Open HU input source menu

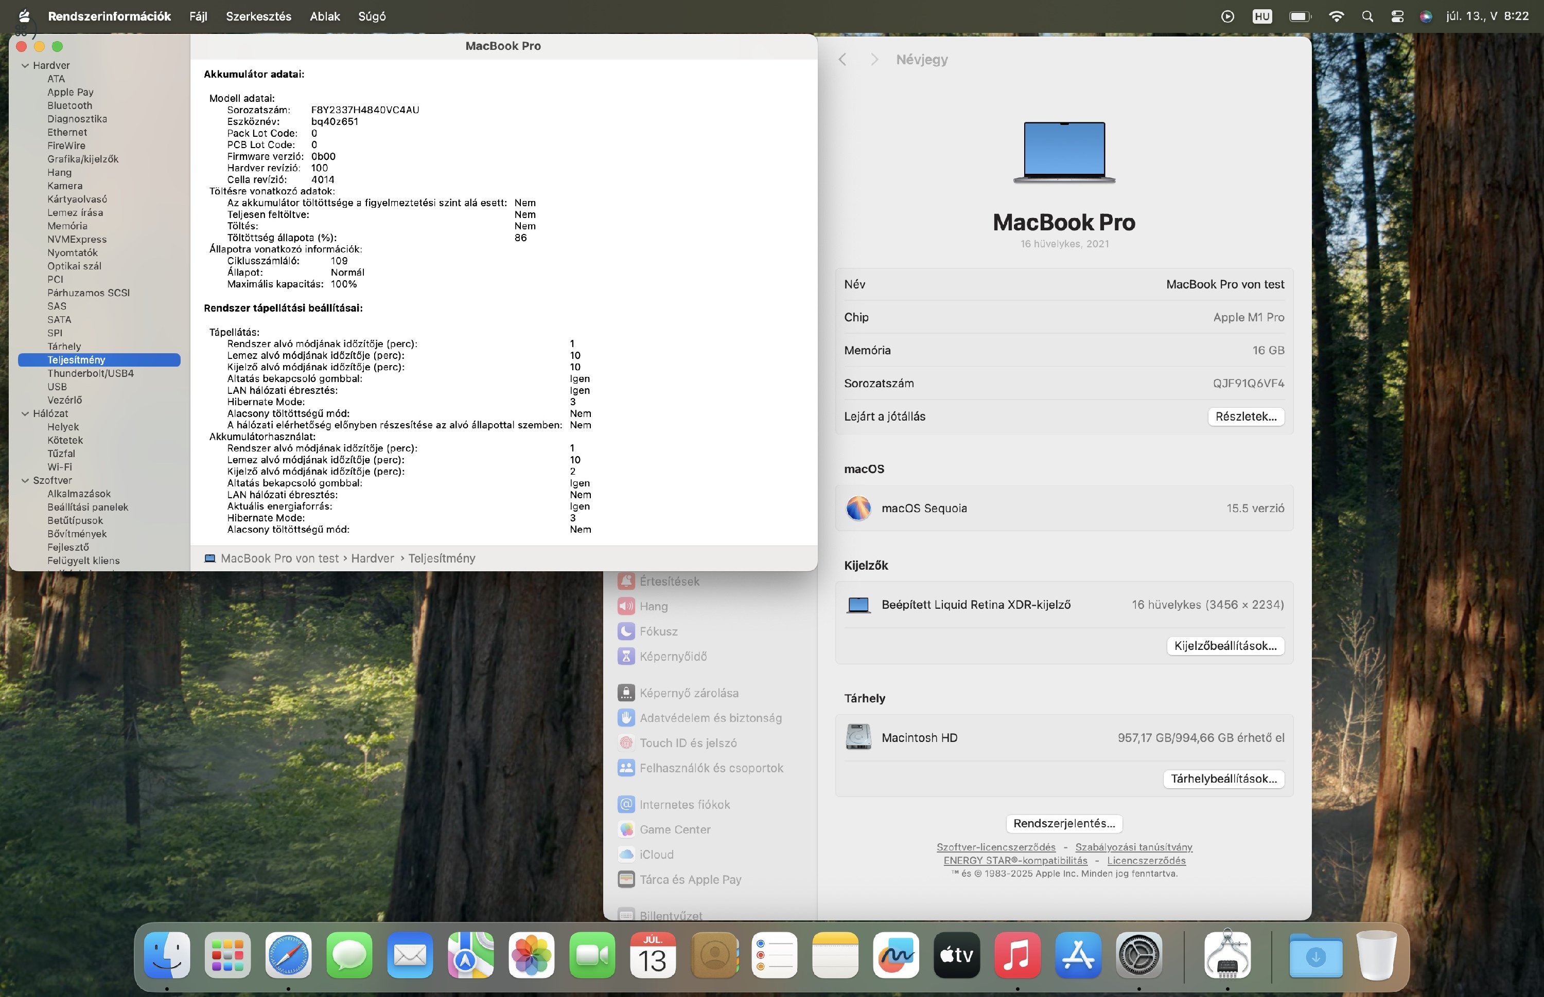pyautogui.click(x=1261, y=16)
